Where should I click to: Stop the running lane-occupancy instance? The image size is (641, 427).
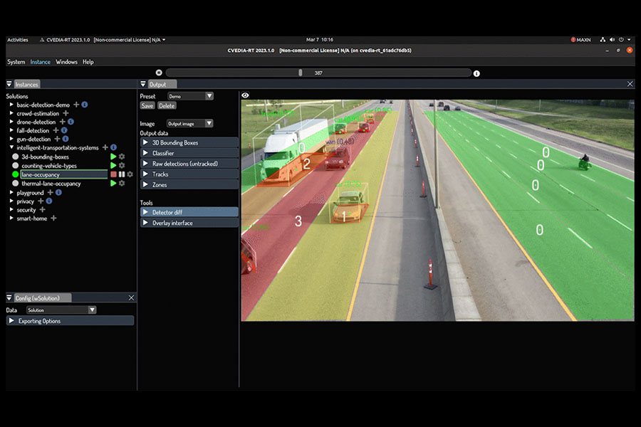[113, 174]
